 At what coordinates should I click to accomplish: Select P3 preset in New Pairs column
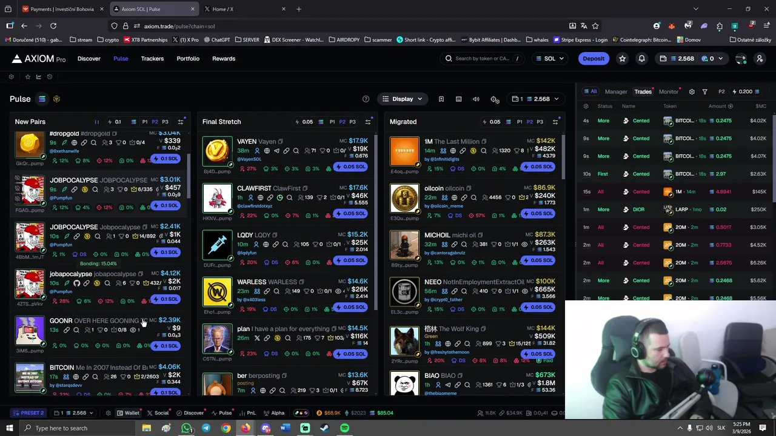click(165, 122)
